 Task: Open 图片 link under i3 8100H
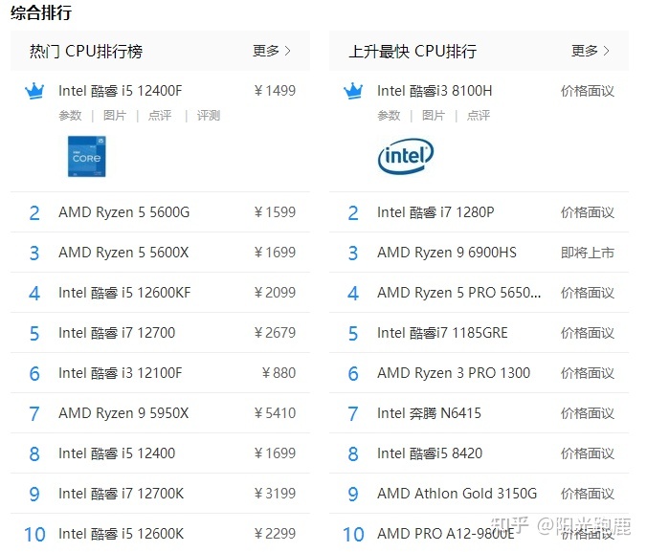[434, 116]
